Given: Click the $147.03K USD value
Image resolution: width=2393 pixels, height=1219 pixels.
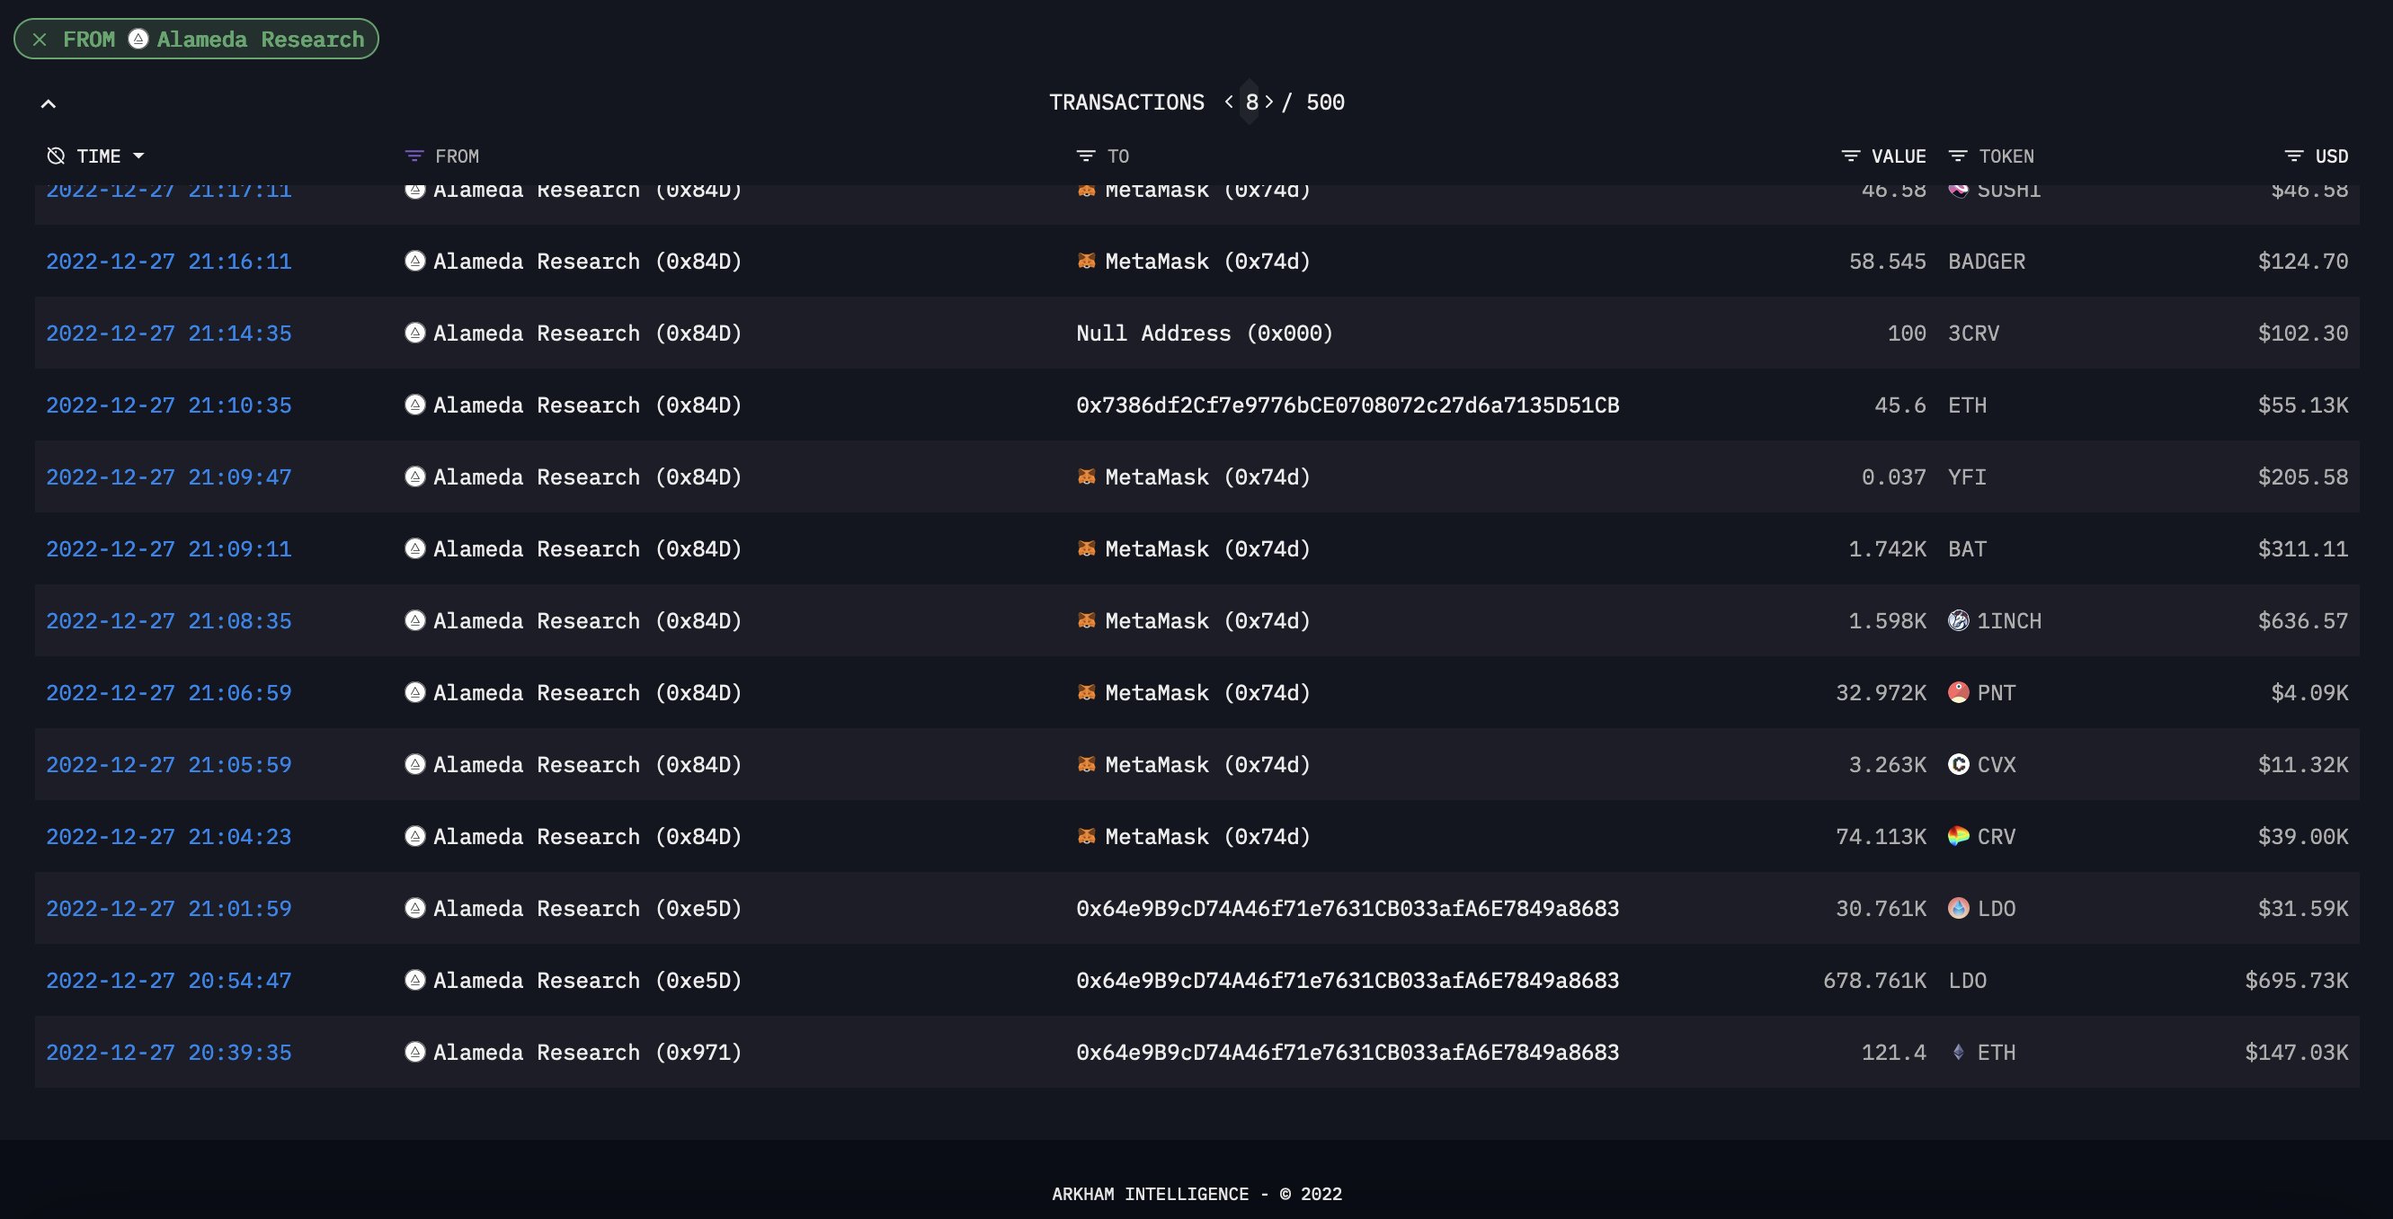Looking at the screenshot, I should click(2297, 1053).
